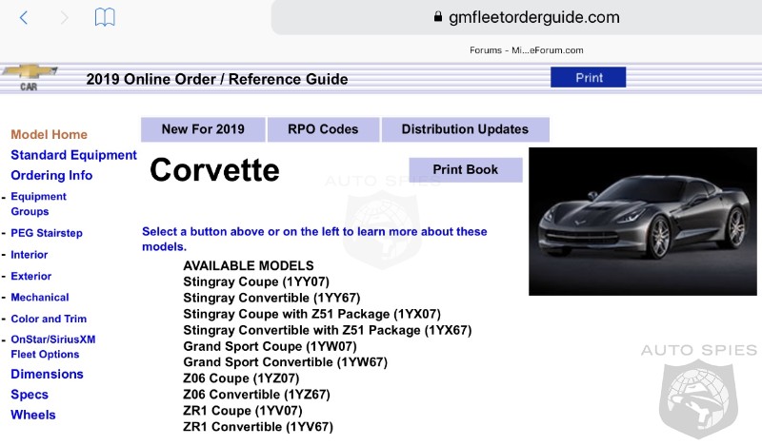Open OnStar/SiriusXM Fleet Options link
This screenshot has width=762, height=446.
click(53, 347)
